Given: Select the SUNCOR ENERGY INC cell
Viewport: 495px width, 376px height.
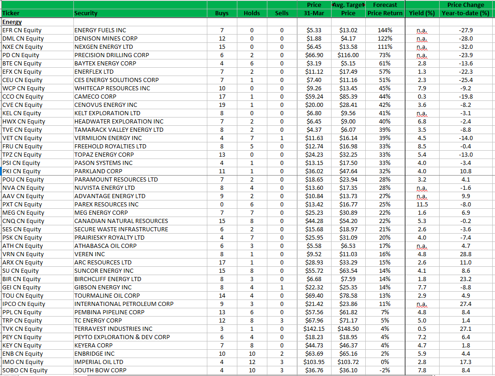Looking at the screenshot, I should point(140,271).
